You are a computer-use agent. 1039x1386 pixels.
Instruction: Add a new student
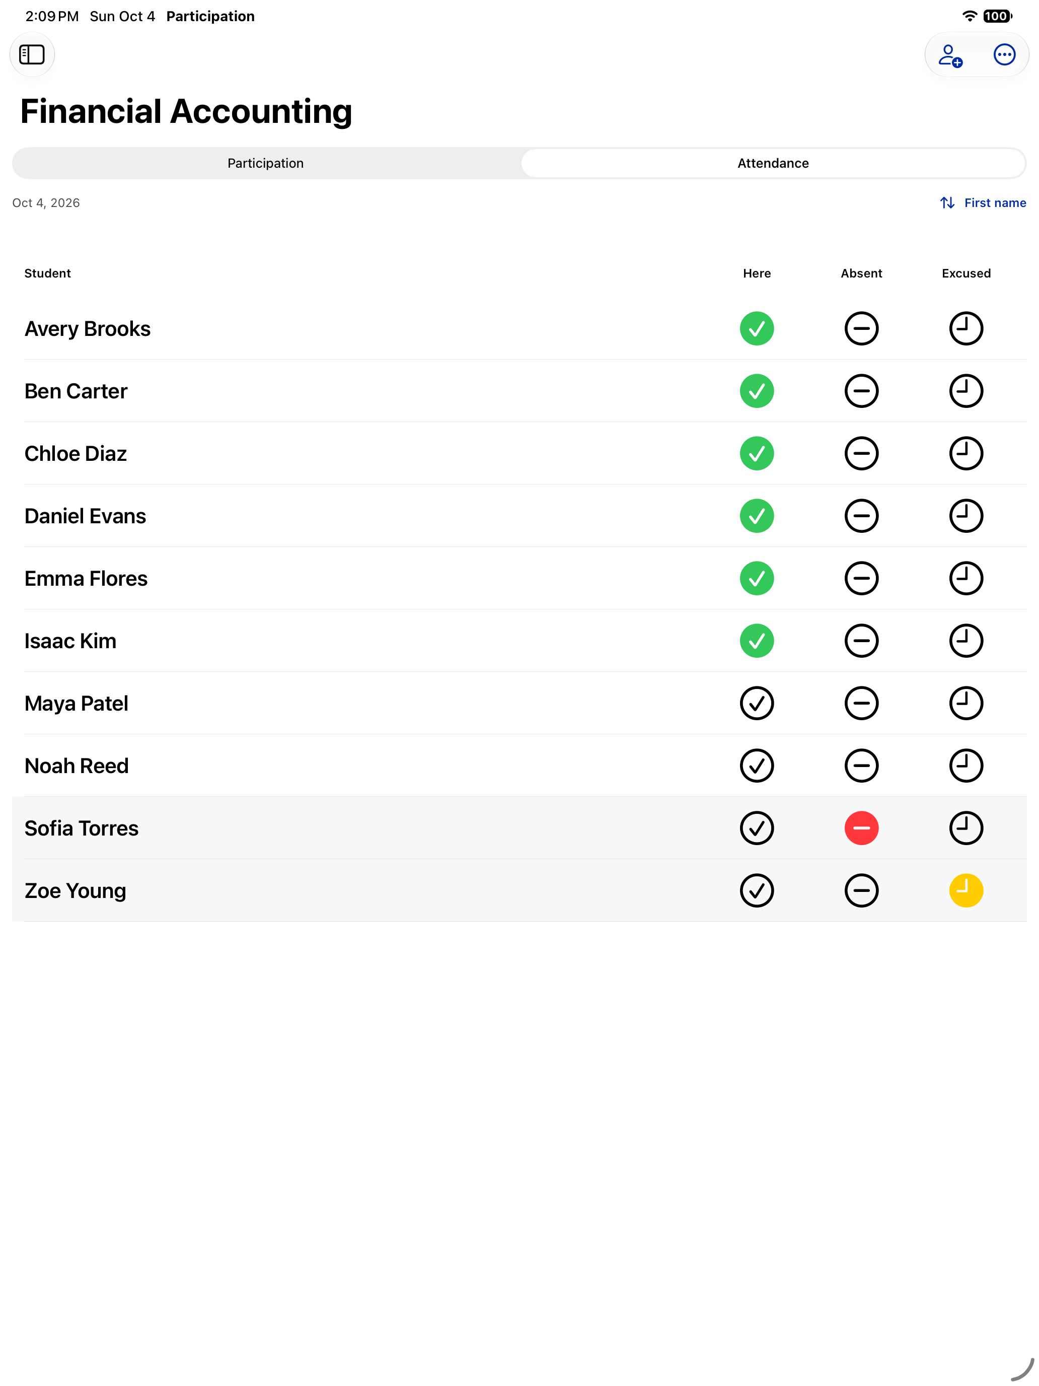(950, 55)
